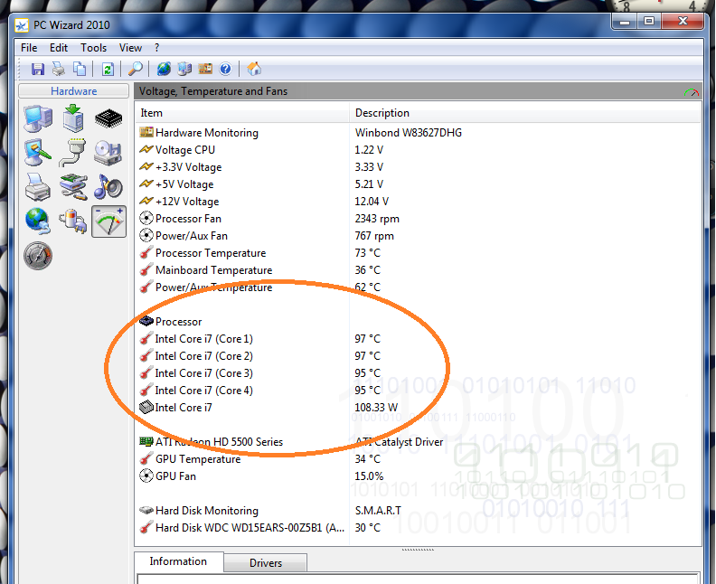This screenshot has width=716, height=584.
Task: Select the Mainboard Temperature row
Action: 418,270
